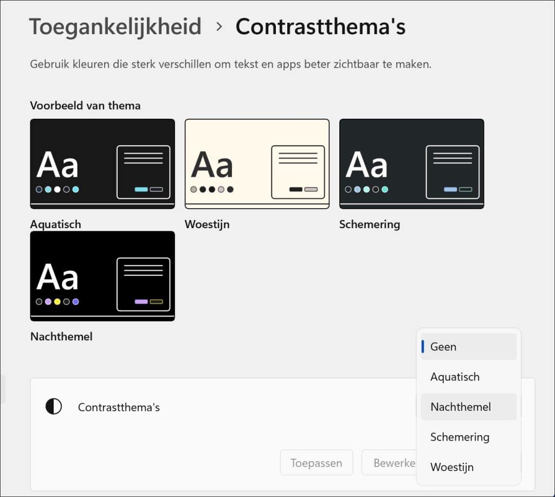Select the Nachthemel theme thumbnail
The image size is (555, 497).
(x=102, y=275)
